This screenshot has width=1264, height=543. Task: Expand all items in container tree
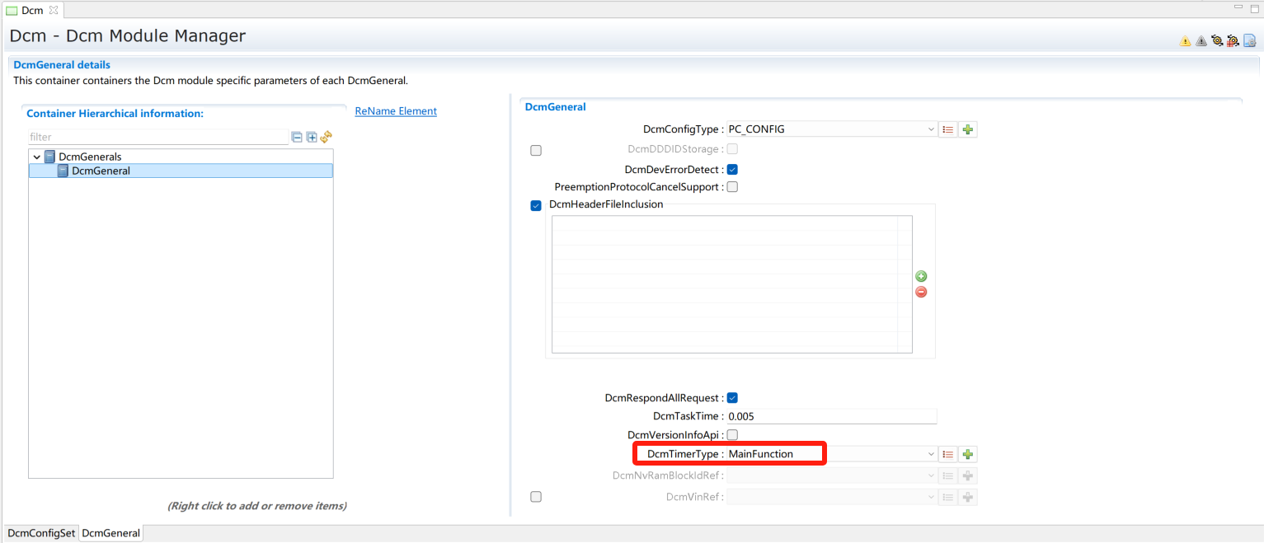[x=312, y=137]
